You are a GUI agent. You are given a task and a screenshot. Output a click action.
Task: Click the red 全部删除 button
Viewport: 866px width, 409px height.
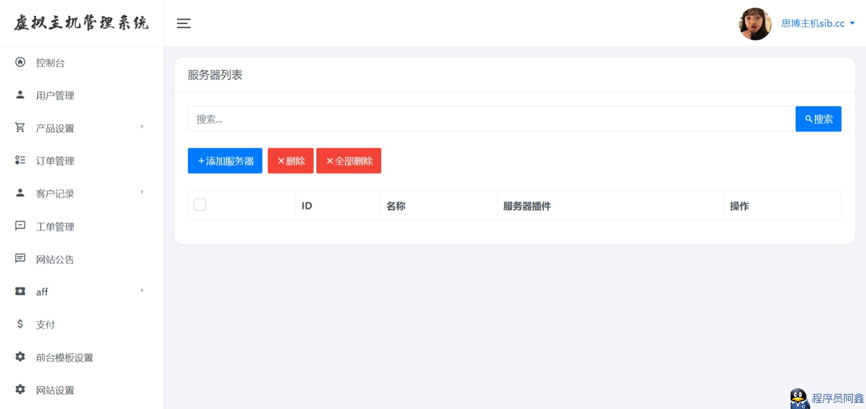tap(349, 161)
